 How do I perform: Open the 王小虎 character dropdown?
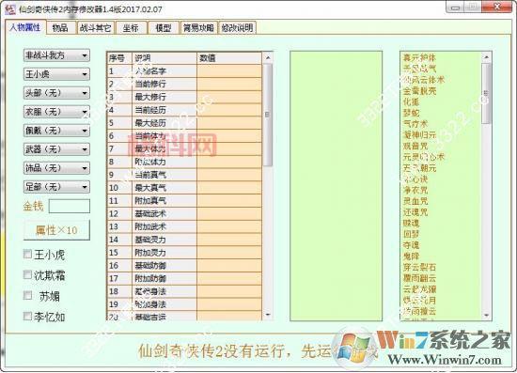point(56,74)
